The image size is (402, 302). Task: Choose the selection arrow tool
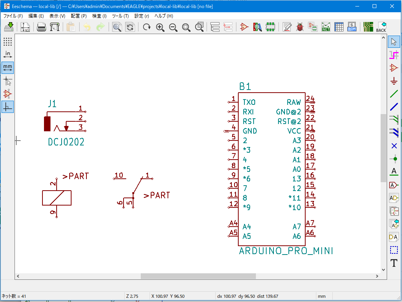tap(394, 42)
